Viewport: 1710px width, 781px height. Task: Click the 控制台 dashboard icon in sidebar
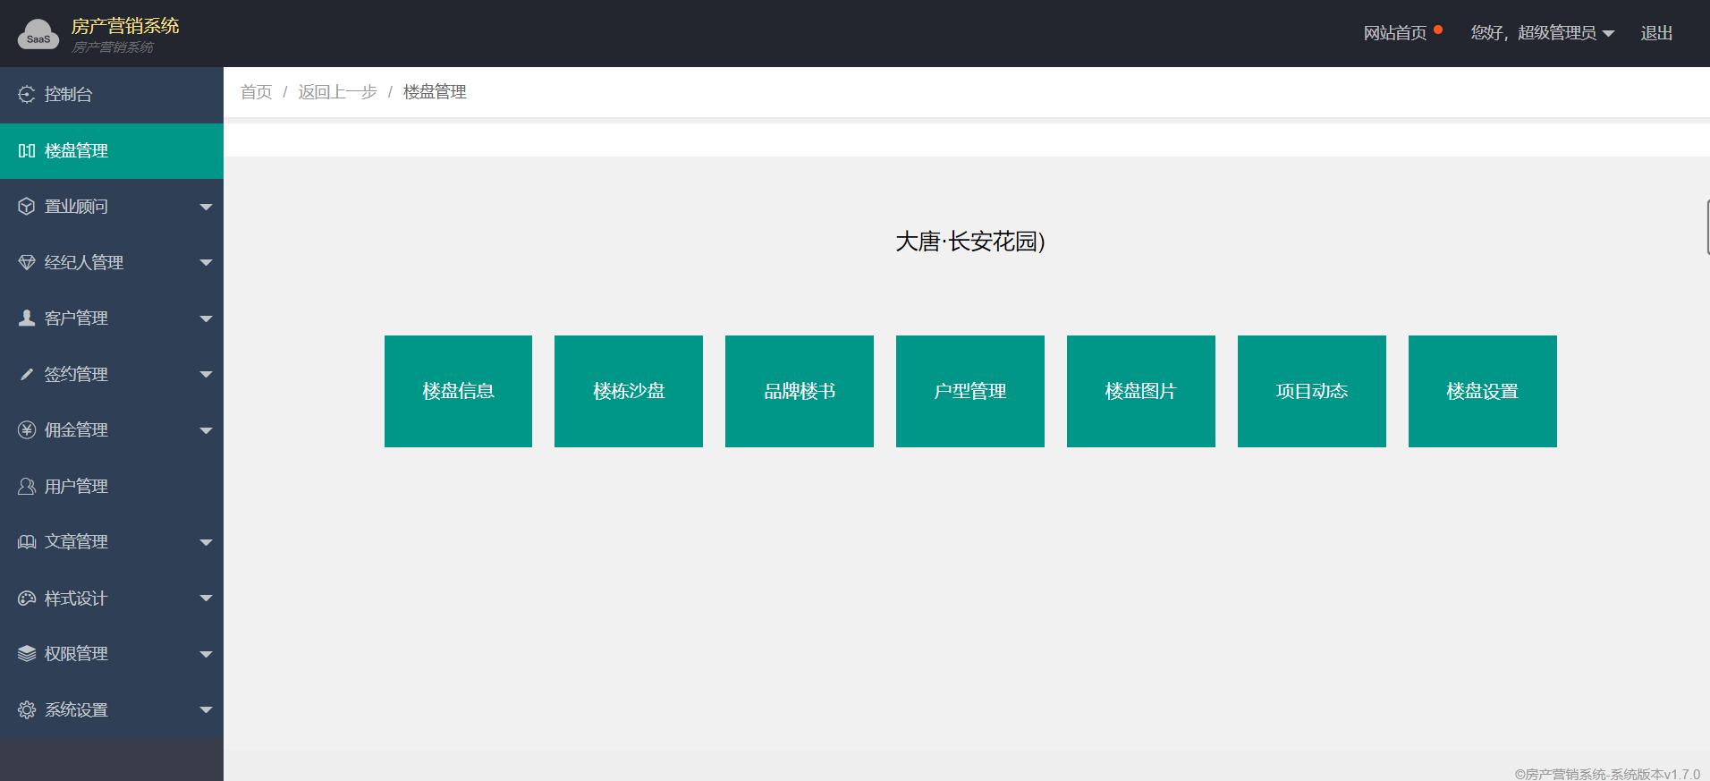coord(27,95)
